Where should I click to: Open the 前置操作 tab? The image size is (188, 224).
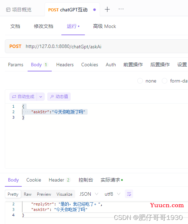tap(133, 65)
